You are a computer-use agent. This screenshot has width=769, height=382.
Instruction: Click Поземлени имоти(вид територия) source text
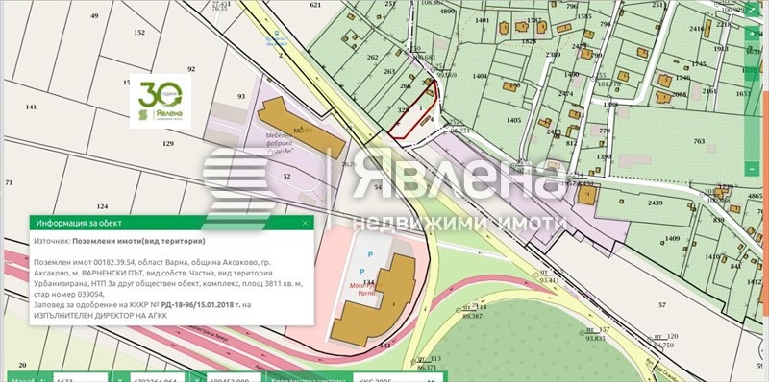pyautogui.click(x=138, y=241)
